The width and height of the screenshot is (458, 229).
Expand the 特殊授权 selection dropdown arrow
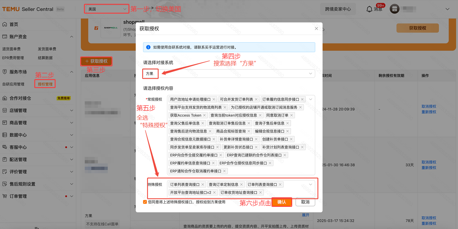(310, 185)
